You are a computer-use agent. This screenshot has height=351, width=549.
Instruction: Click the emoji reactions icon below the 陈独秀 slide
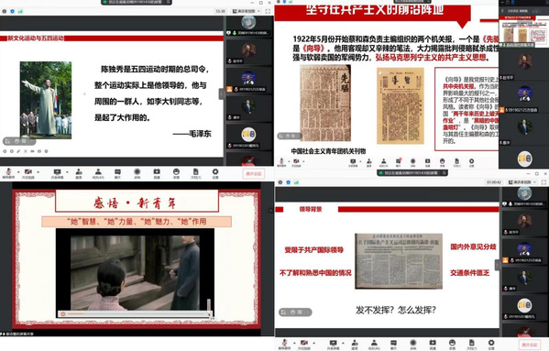(176, 172)
